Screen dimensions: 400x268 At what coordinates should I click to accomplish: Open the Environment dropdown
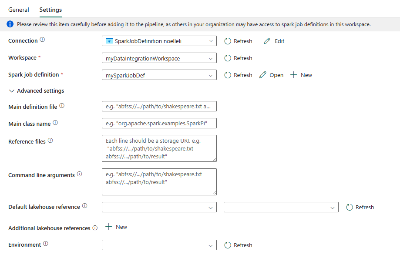tap(159, 245)
